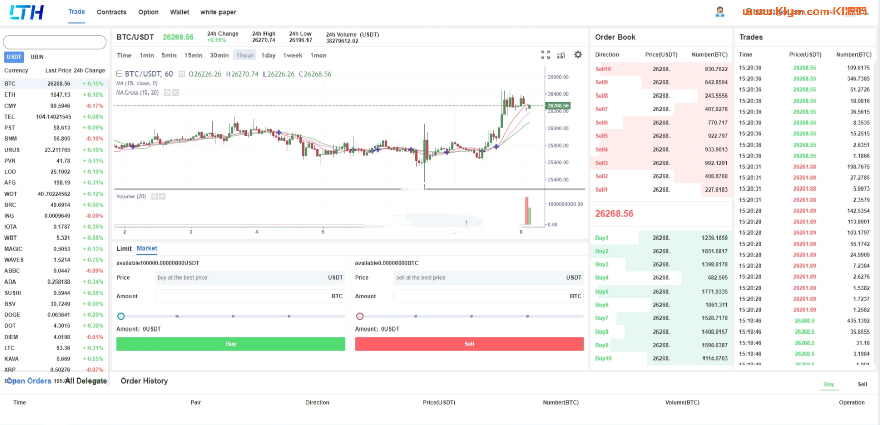Click the sell amount slider handle

360,316
